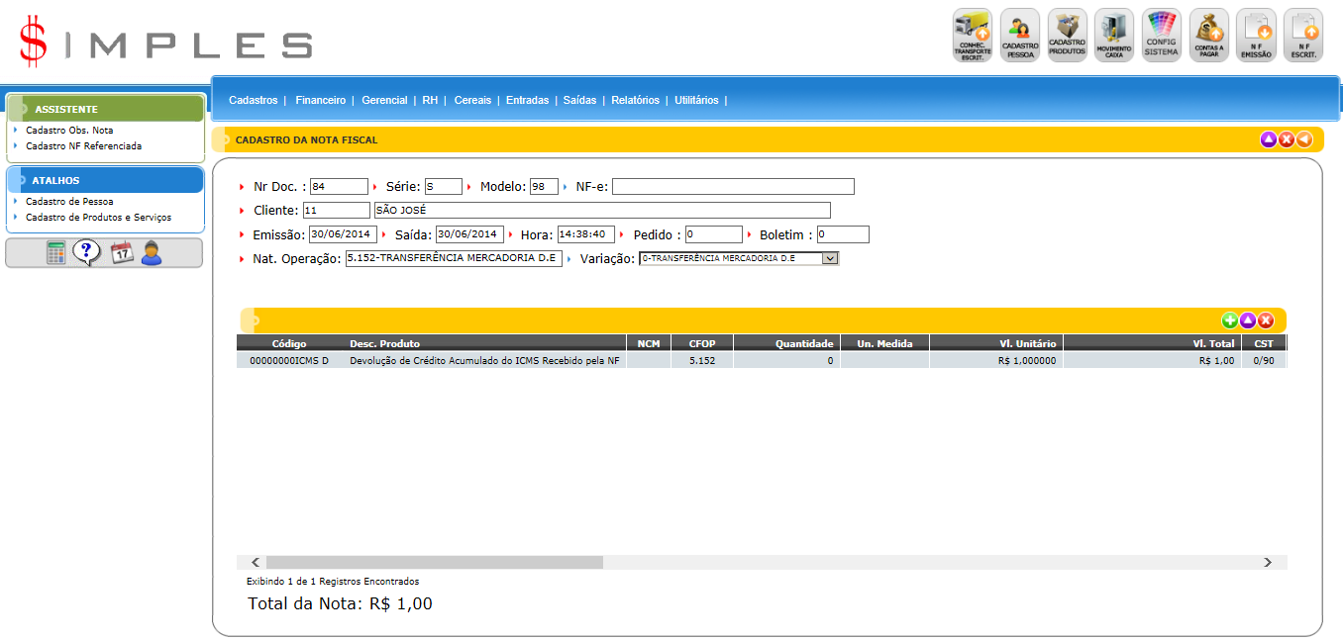Add item with green plus button

[x=1229, y=320]
